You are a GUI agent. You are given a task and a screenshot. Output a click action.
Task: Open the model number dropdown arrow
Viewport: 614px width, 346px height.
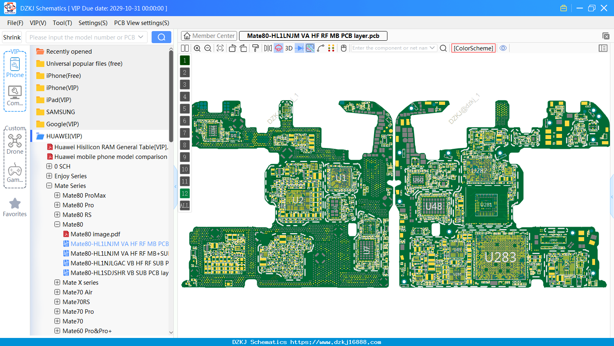click(141, 37)
